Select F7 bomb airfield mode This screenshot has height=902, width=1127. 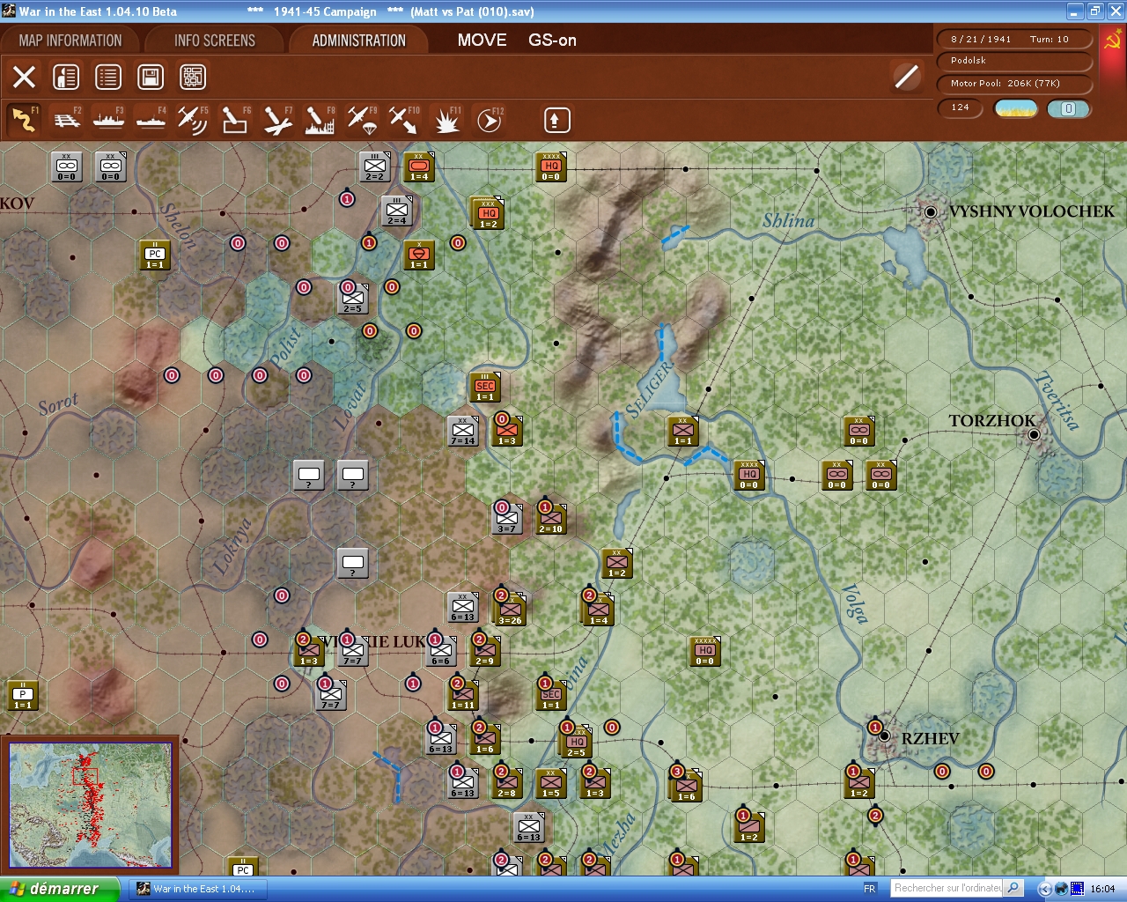pos(277,120)
